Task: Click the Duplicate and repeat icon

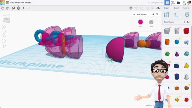Action: pyautogui.click(x=13, y=8)
